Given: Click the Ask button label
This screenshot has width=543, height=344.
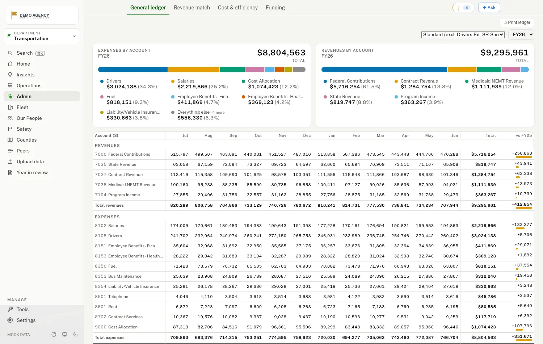Looking at the screenshot, I should (492, 8).
